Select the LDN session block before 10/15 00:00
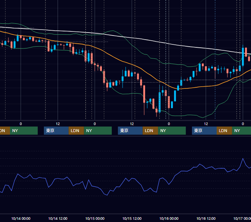The image size is (251, 222). pos(76,131)
